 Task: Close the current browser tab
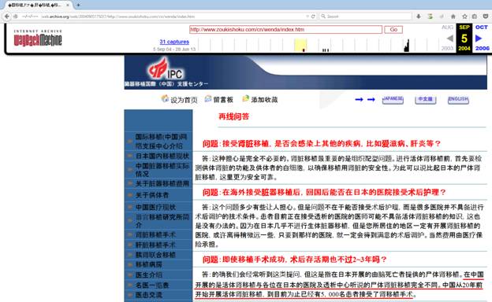point(68,5)
